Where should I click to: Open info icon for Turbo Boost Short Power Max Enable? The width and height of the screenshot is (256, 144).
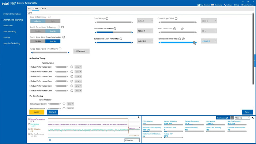pos(64,37)
